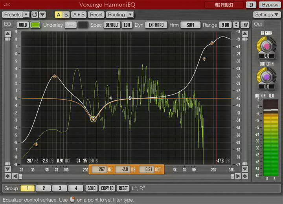Expand the Routing dropdown menu
Screen dimensions: 283x204
click(x=130, y=15)
